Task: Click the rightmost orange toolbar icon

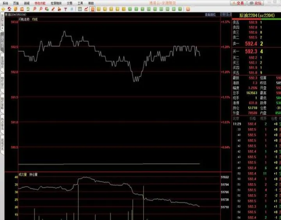Action: click(x=188, y=9)
